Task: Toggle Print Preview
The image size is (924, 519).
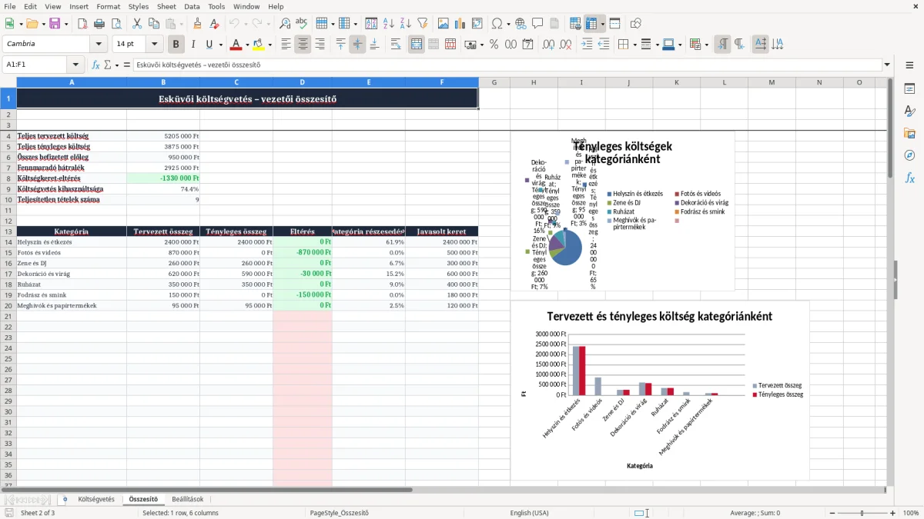Action: pyautogui.click(x=116, y=24)
